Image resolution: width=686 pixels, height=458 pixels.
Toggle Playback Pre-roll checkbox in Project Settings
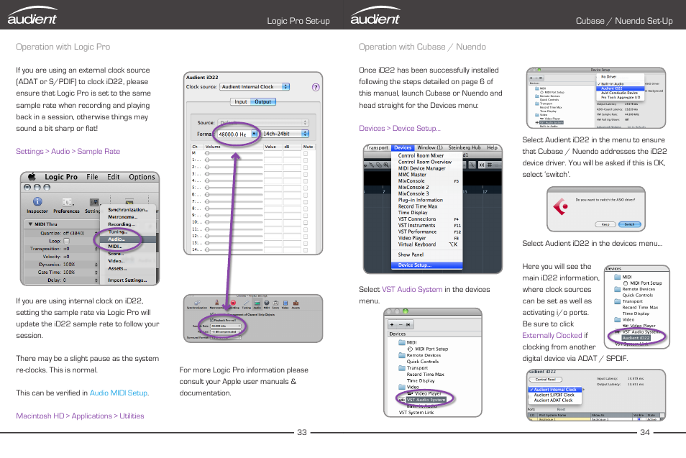pyautogui.click(x=213, y=320)
